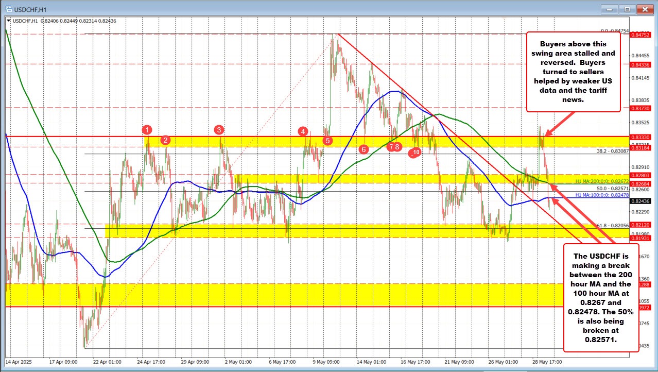Select the red numbered marker 1 on the chart
Screen dimensions: 658x372
click(147, 130)
